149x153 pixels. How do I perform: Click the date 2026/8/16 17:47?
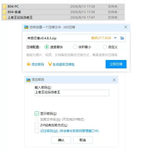tap(83, 18)
